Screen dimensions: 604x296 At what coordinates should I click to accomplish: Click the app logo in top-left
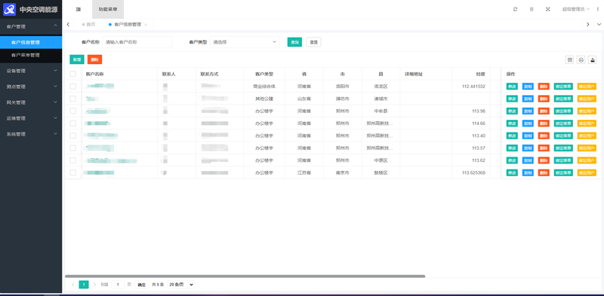pyautogui.click(x=9, y=9)
